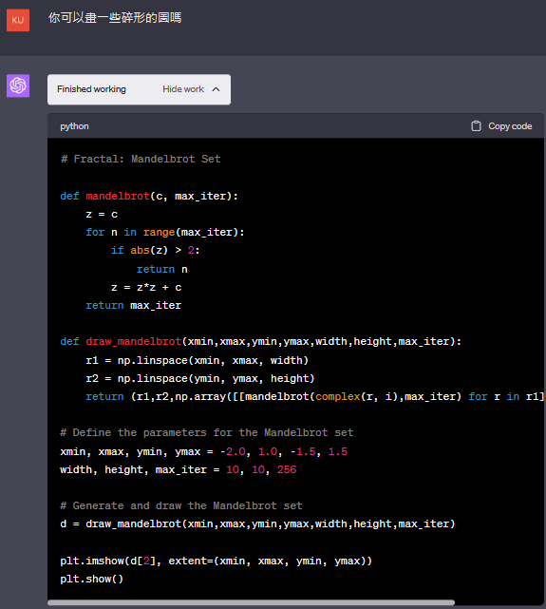Click the python language label
The width and height of the screenshot is (546, 609).
[x=74, y=126]
